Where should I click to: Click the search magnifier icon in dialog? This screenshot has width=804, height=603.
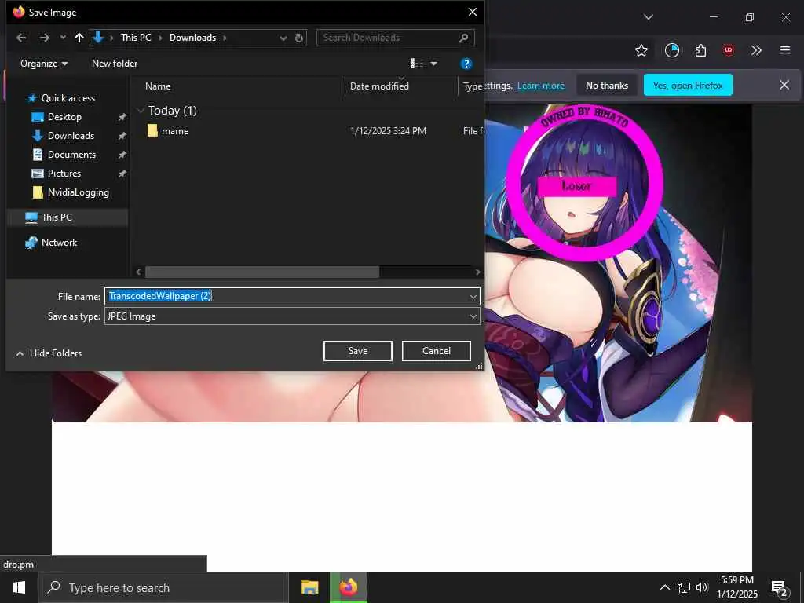(464, 38)
